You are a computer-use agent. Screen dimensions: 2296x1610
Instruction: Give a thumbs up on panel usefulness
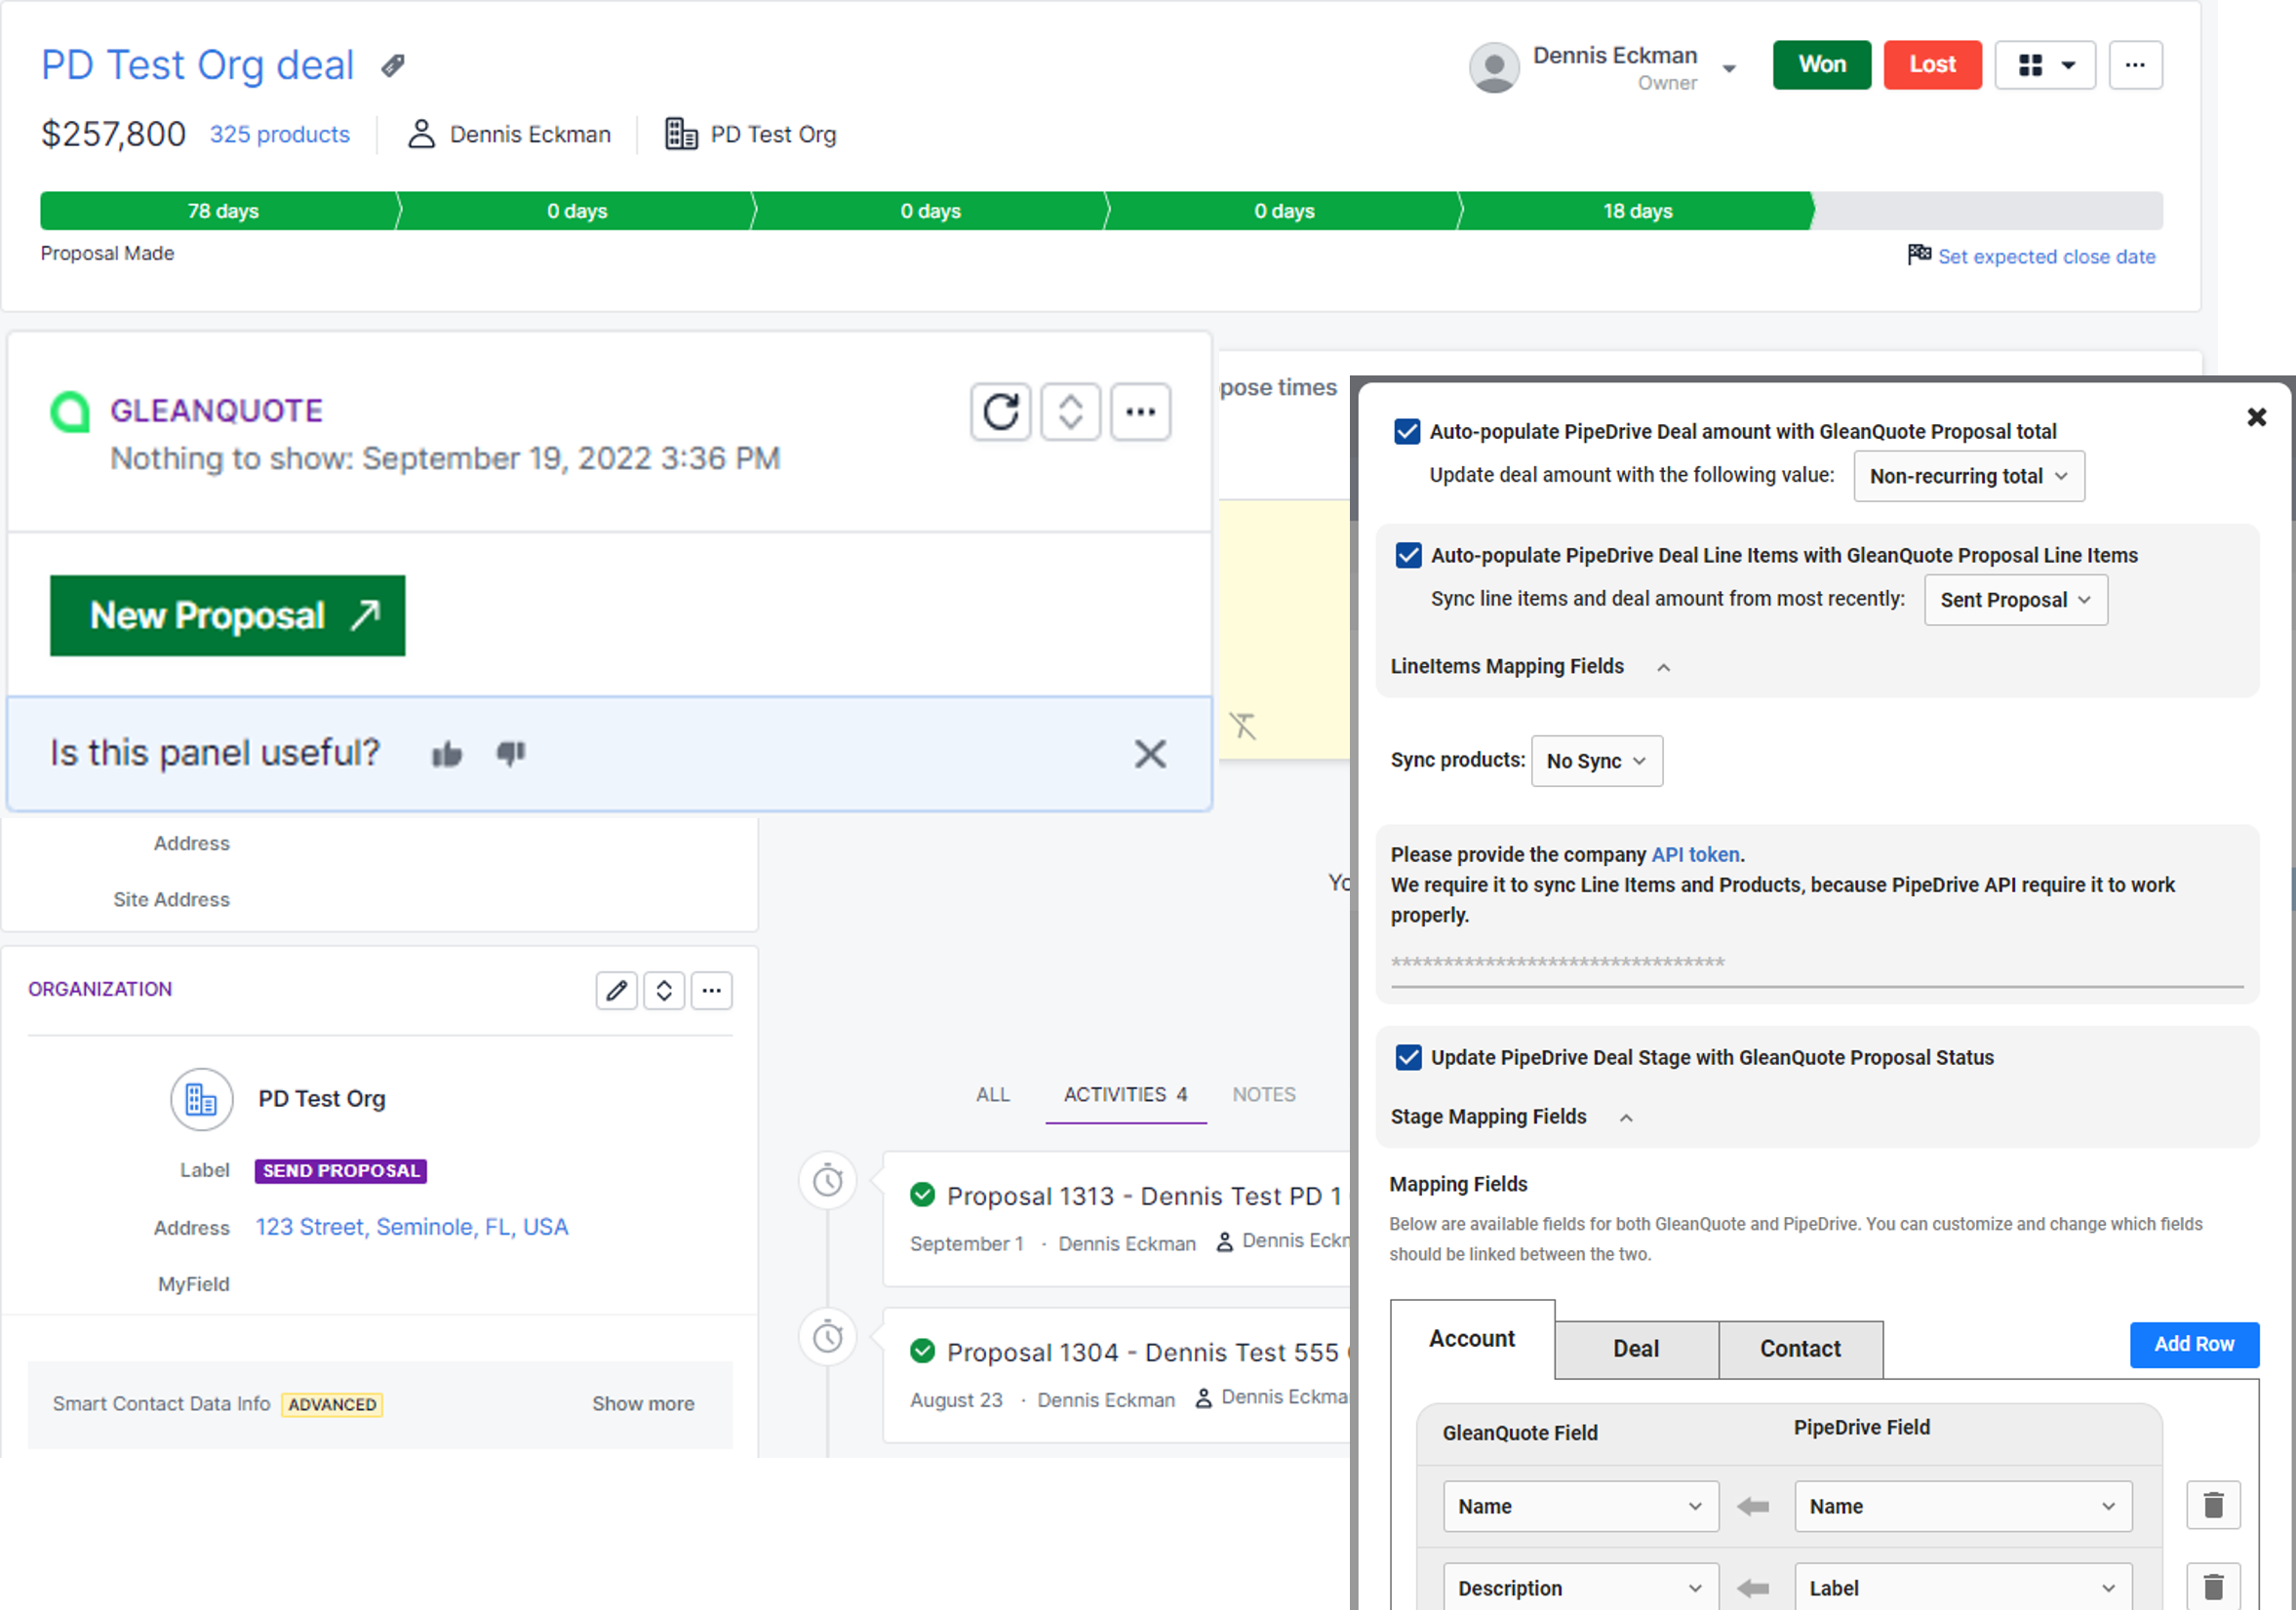[x=447, y=754]
